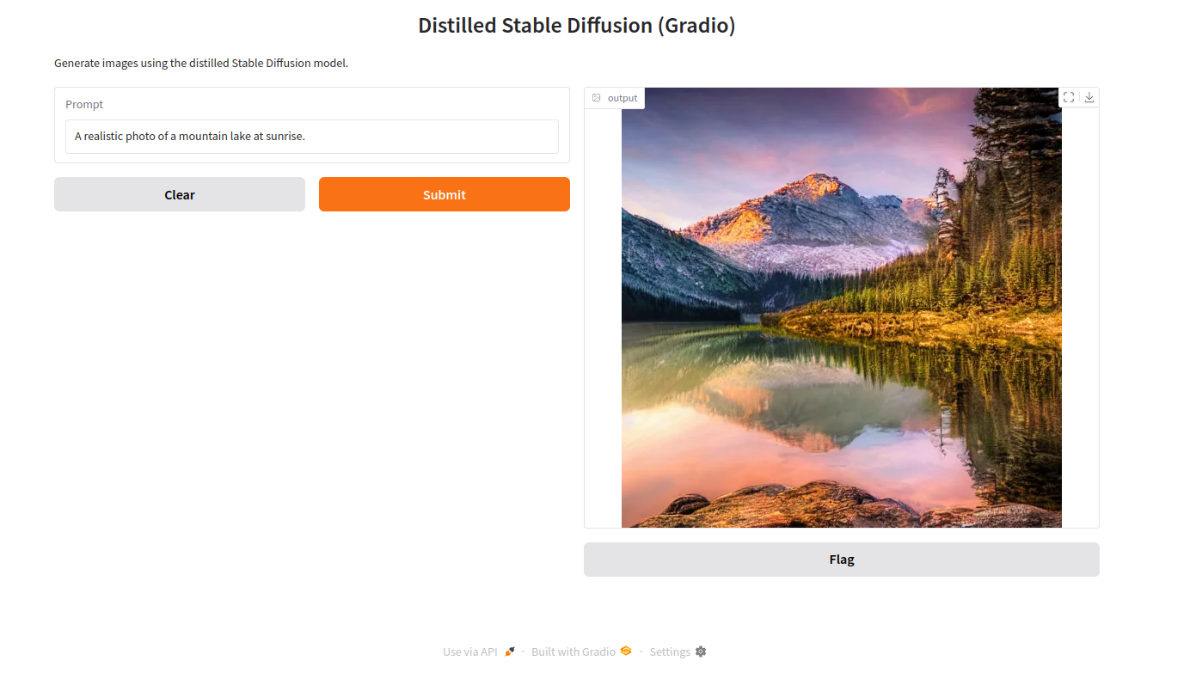Viewport: 1196px width, 673px height.
Task: Click the "Generate images" description text
Action: pyautogui.click(x=201, y=63)
